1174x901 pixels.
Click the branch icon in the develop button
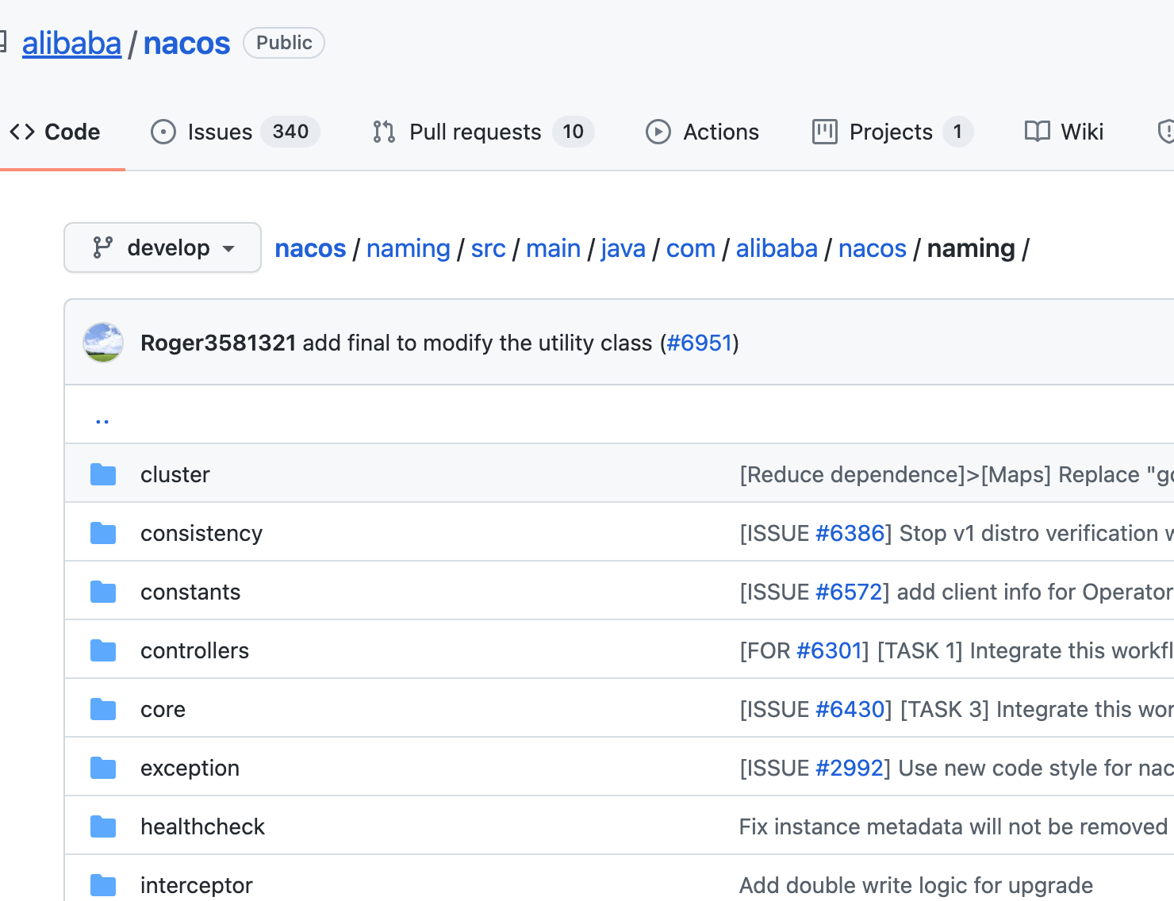(103, 247)
